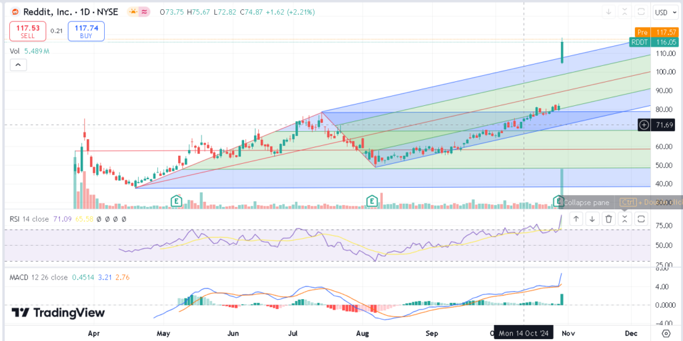The height and width of the screenshot is (341, 683).
Task: Click the 0.0000 level on the MACD axis
Action: point(665,305)
